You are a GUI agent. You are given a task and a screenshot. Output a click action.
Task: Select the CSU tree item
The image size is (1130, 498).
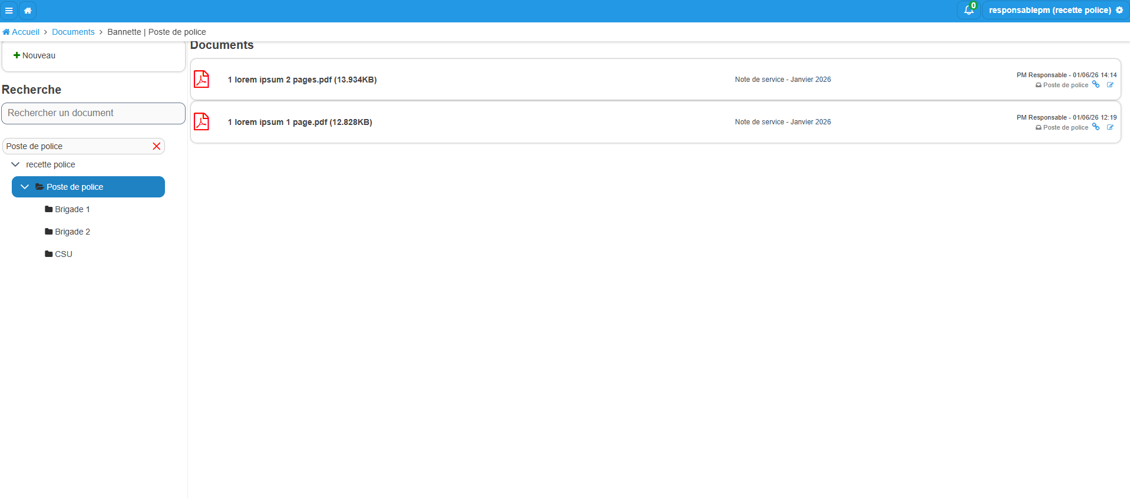tap(64, 254)
